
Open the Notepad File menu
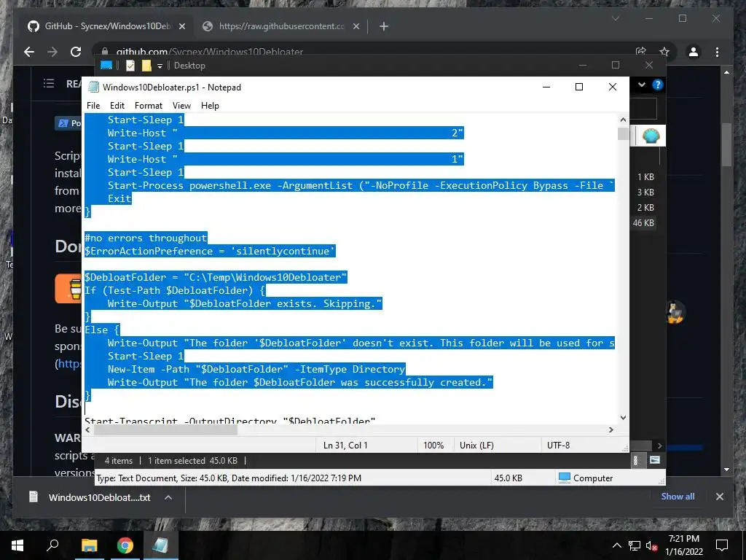click(x=93, y=106)
